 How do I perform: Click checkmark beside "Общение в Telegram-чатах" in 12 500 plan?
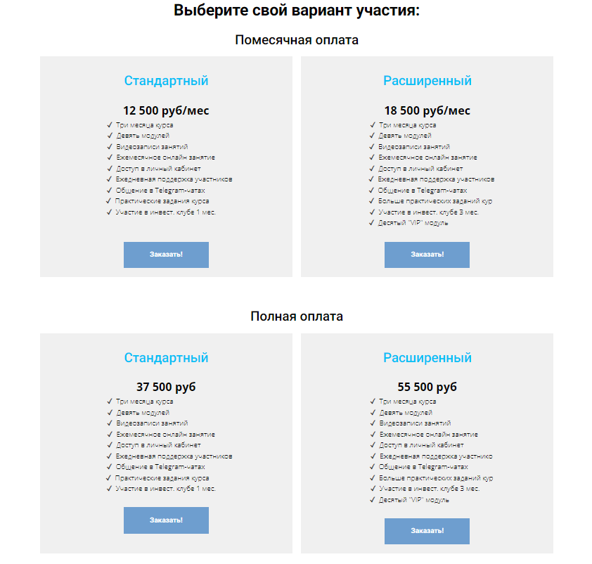pyautogui.click(x=110, y=190)
